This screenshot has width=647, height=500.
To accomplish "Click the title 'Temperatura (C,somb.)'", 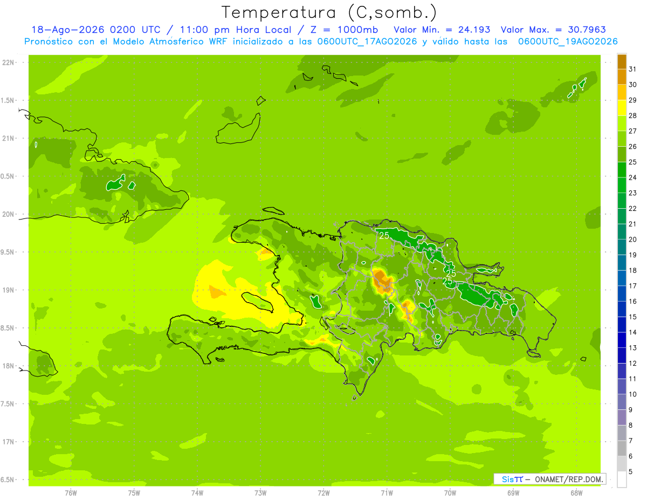I will (329, 12).
